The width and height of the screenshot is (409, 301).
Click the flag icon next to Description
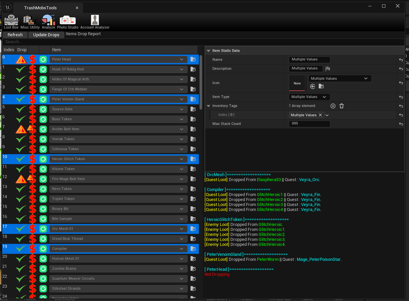pyautogui.click(x=328, y=69)
